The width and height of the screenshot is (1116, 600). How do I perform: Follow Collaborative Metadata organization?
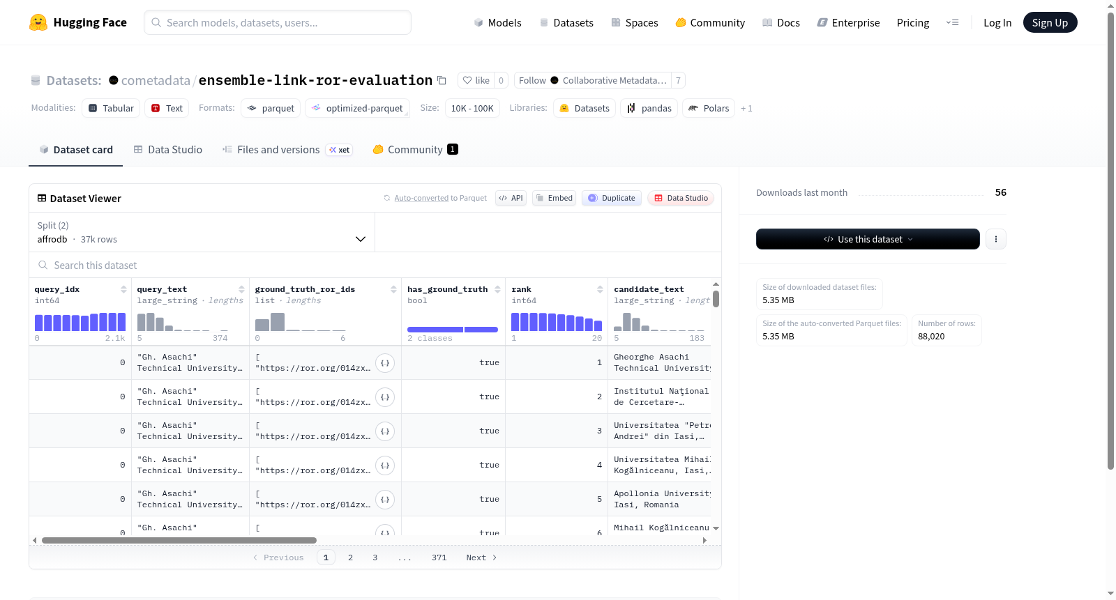593,80
